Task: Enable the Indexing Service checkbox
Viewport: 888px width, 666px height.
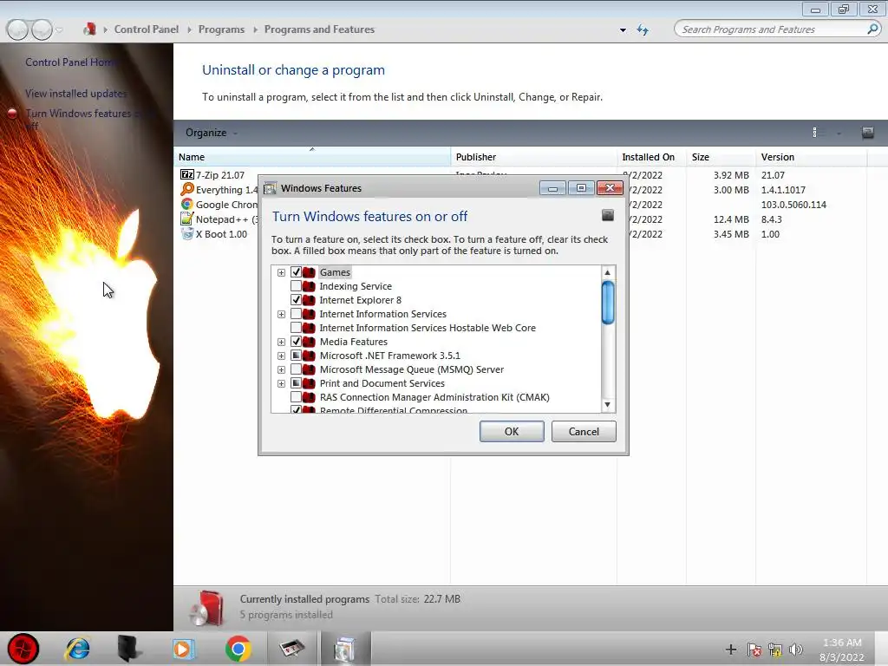Action: pos(296,286)
